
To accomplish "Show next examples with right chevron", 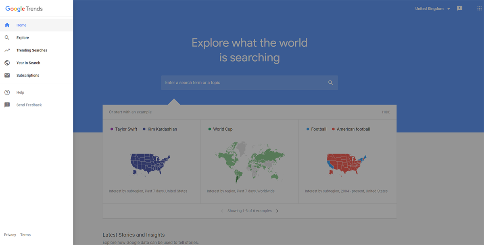I will tap(277, 211).
